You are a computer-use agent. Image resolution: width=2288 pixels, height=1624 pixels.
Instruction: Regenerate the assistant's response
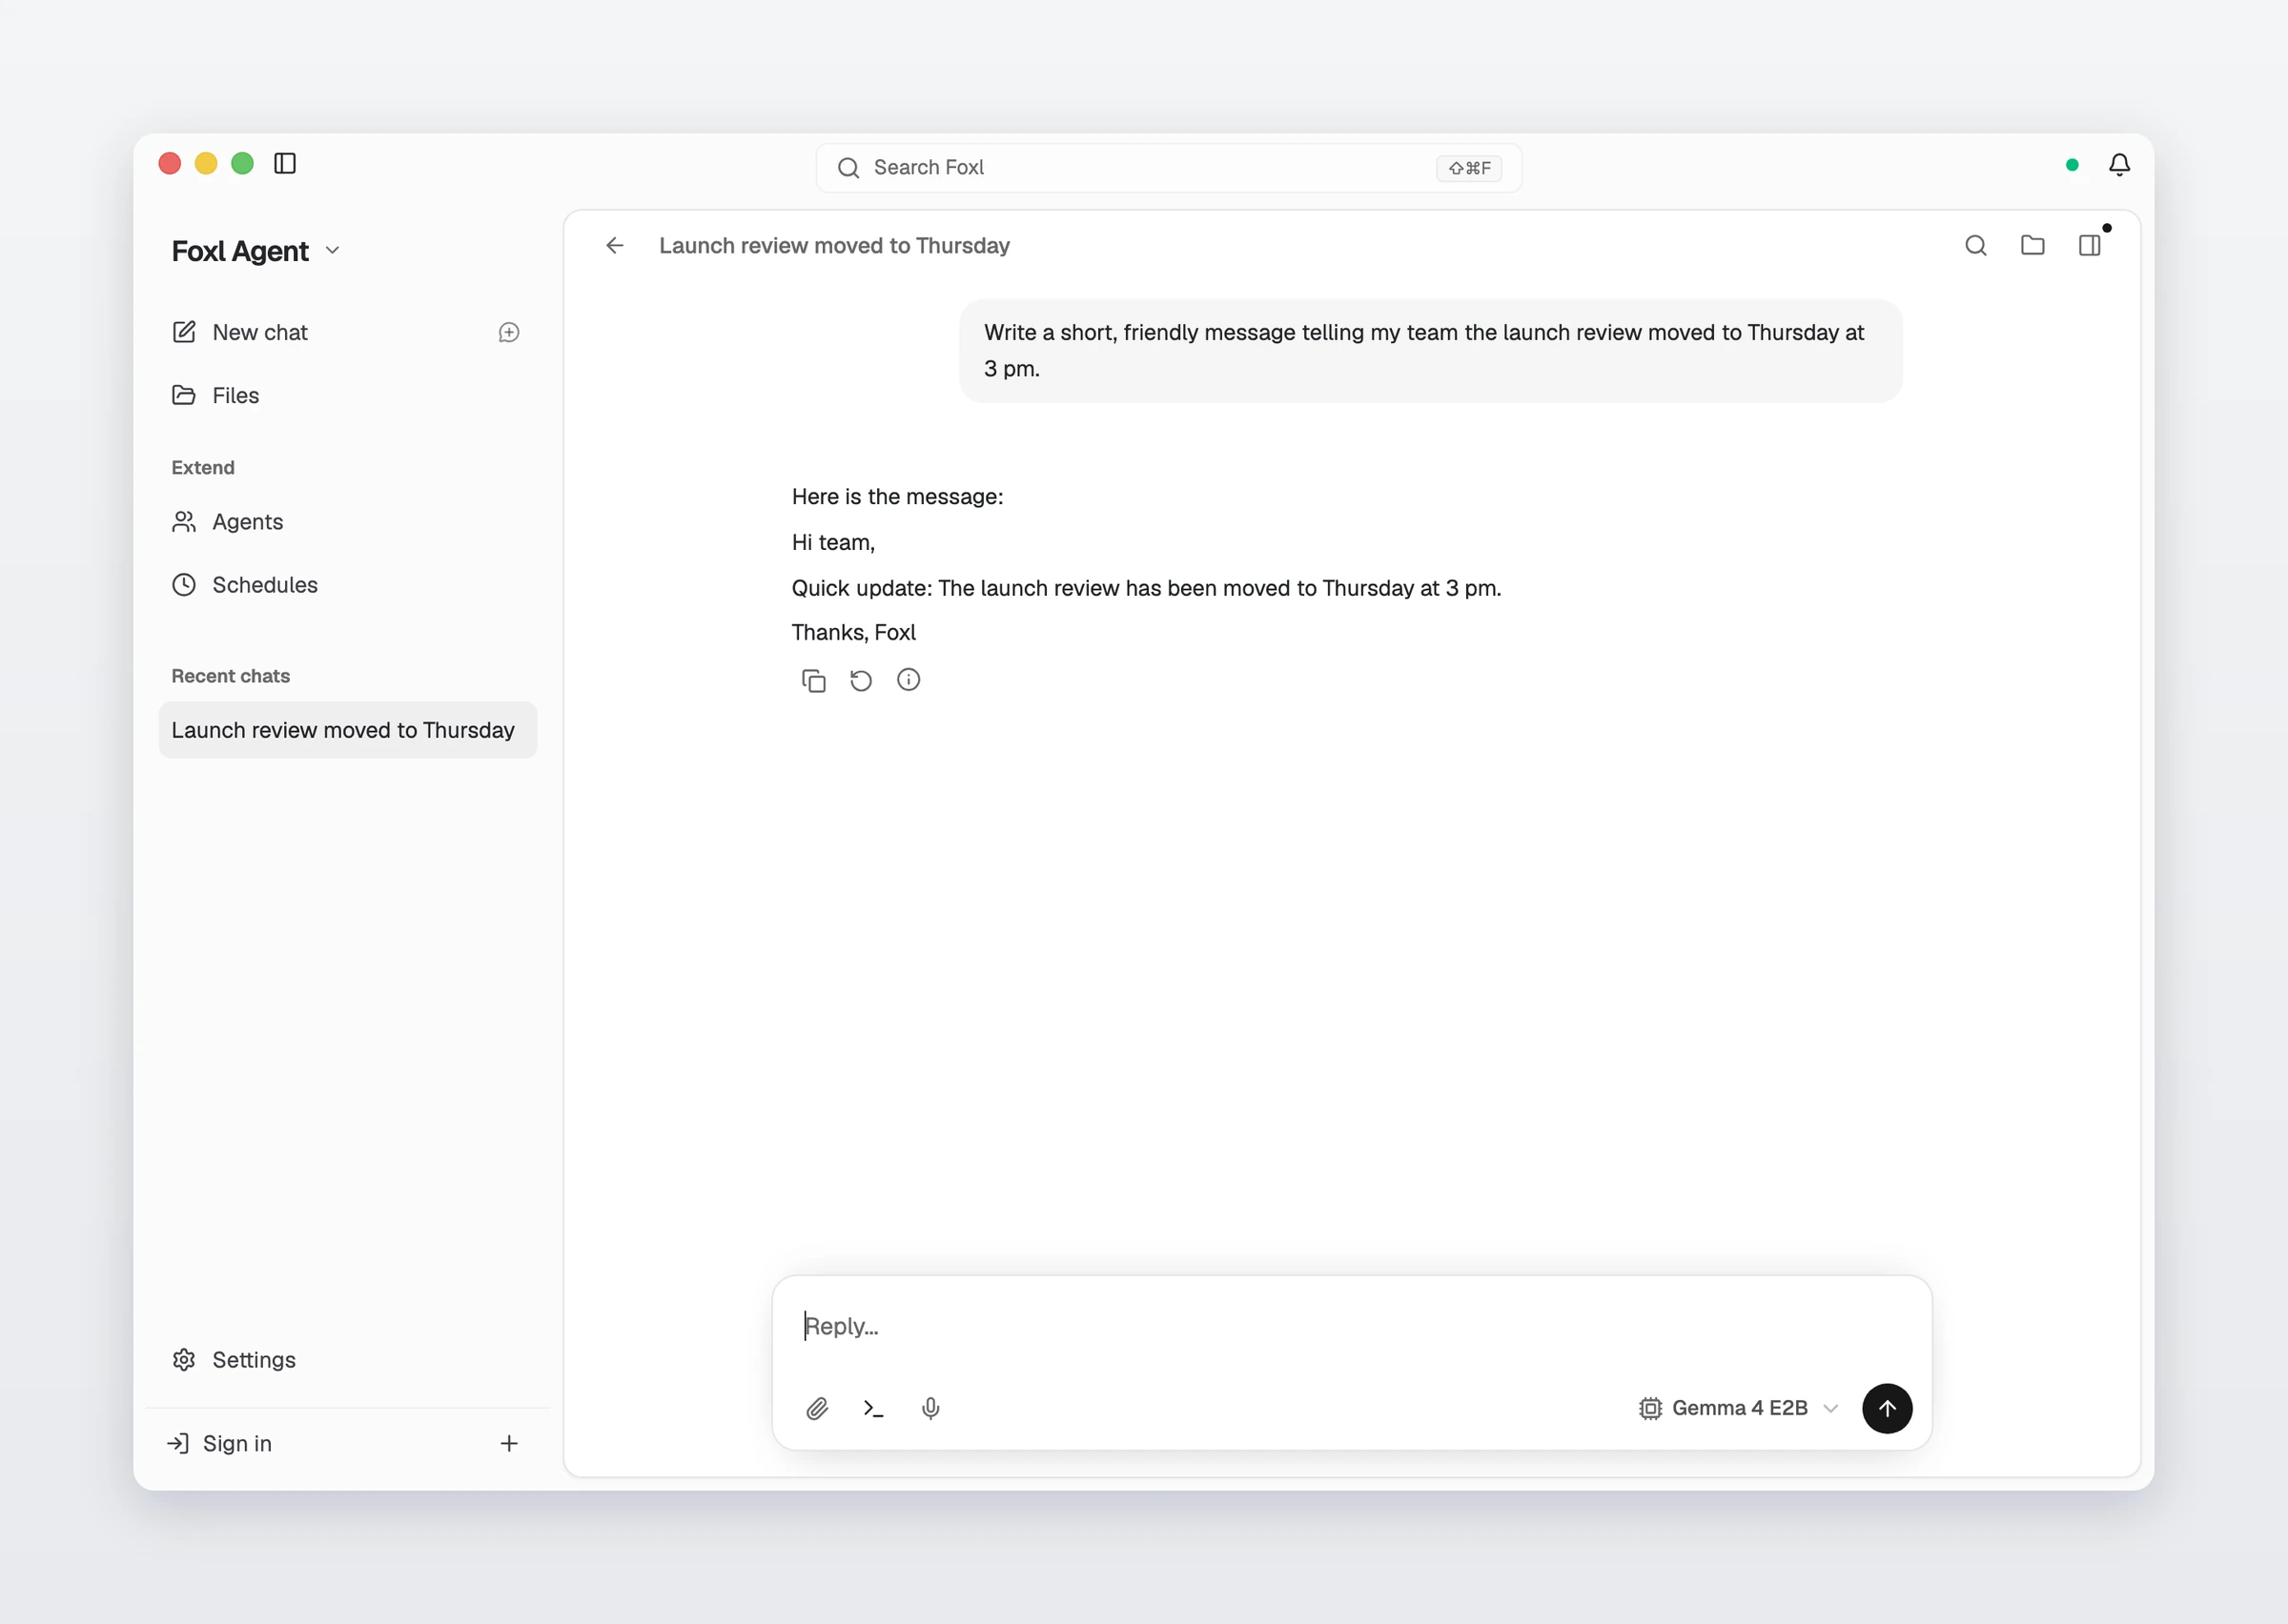pos(860,681)
